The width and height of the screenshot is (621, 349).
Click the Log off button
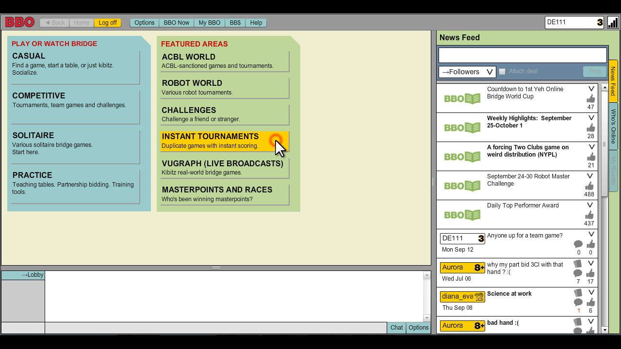pos(108,23)
